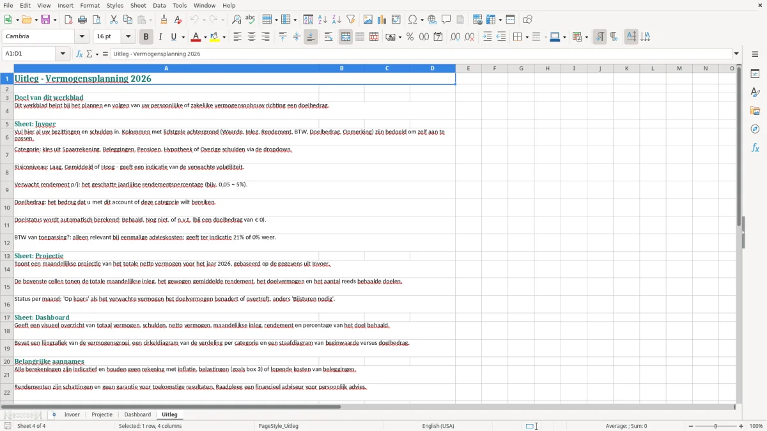Viewport: 767px width, 431px height.
Task: Open the Font Name dropdown arrow
Action: tap(82, 37)
